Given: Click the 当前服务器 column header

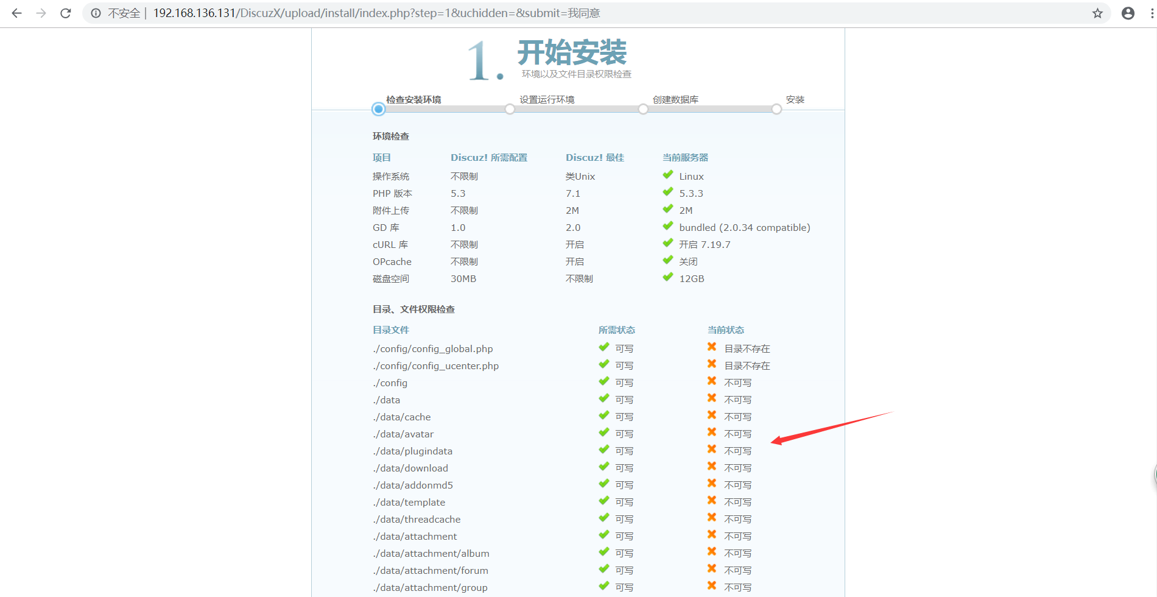Looking at the screenshot, I should (x=686, y=158).
